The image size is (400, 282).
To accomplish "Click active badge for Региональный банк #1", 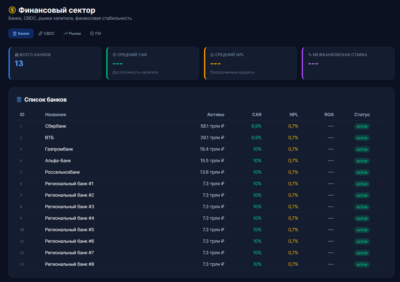I will click(x=362, y=184).
